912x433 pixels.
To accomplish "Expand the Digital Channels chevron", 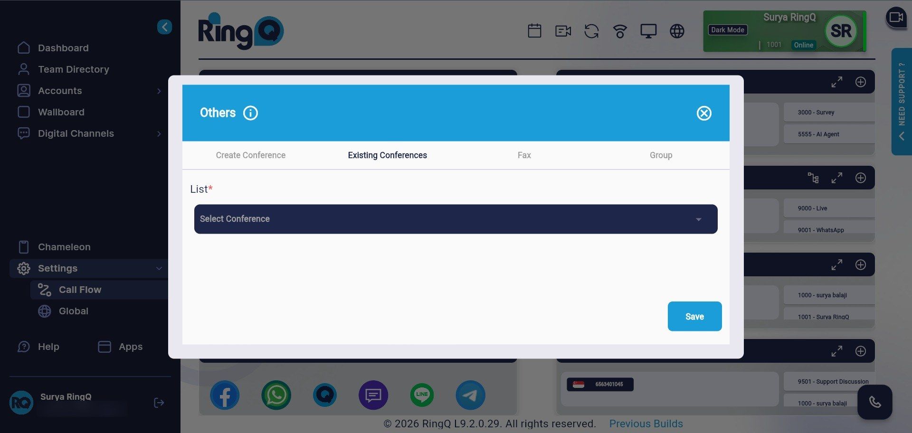I will click(x=159, y=133).
